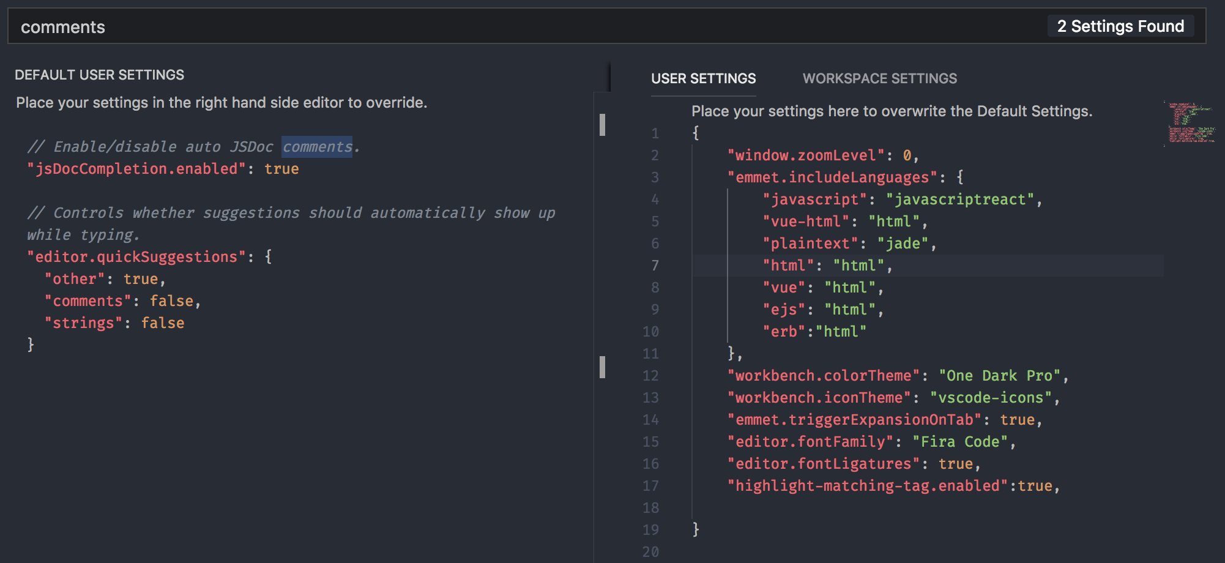Select the "jsDocCompletion.enabled" setting key
Image resolution: width=1225 pixels, height=563 pixels.
click(136, 169)
